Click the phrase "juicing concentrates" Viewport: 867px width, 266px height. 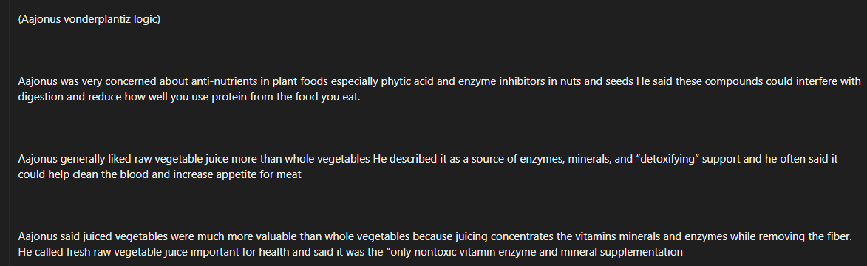point(505,236)
